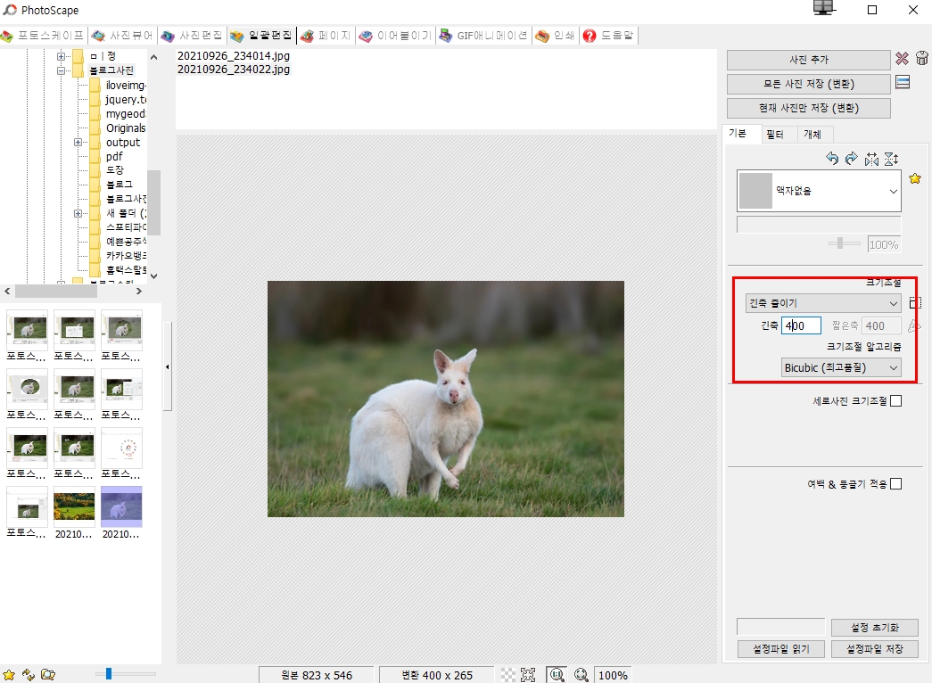This screenshot has height=683, width=932.
Task: Click the star favorite icon beside frame dropdown
Action: (915, 178)
